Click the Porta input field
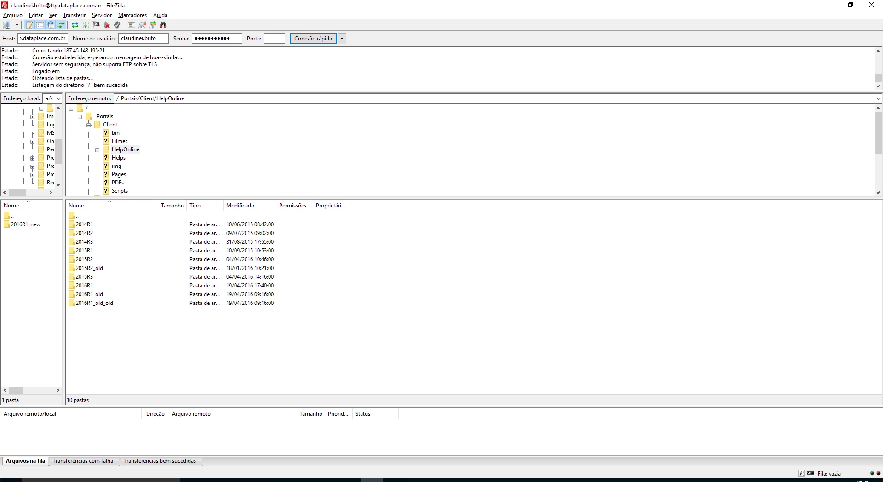883x482 pixels. pyautogui.click(x=275, y=38)
